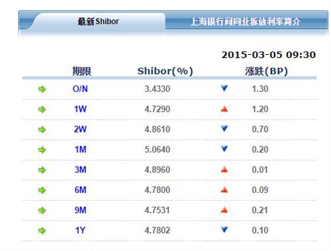Click the red up triangle in 9M row
This screenshot has width=331, height=251.
tap(224, 210)
